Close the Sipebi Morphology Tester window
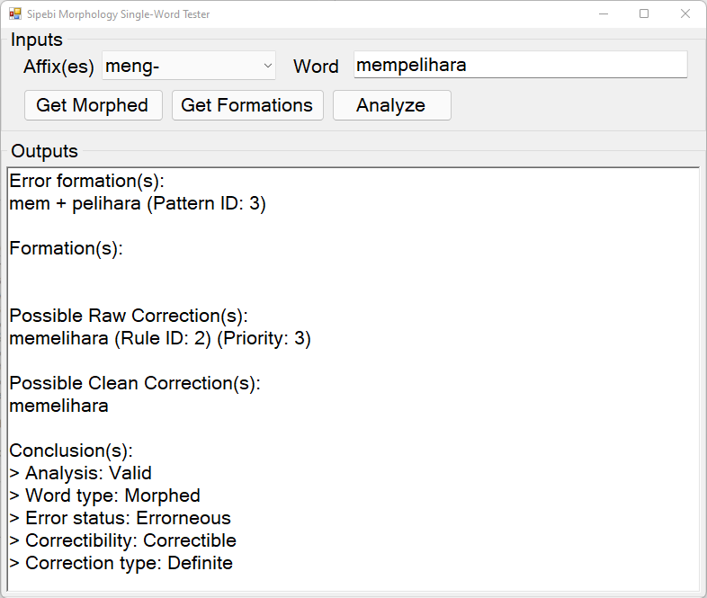 coord(685,14)
